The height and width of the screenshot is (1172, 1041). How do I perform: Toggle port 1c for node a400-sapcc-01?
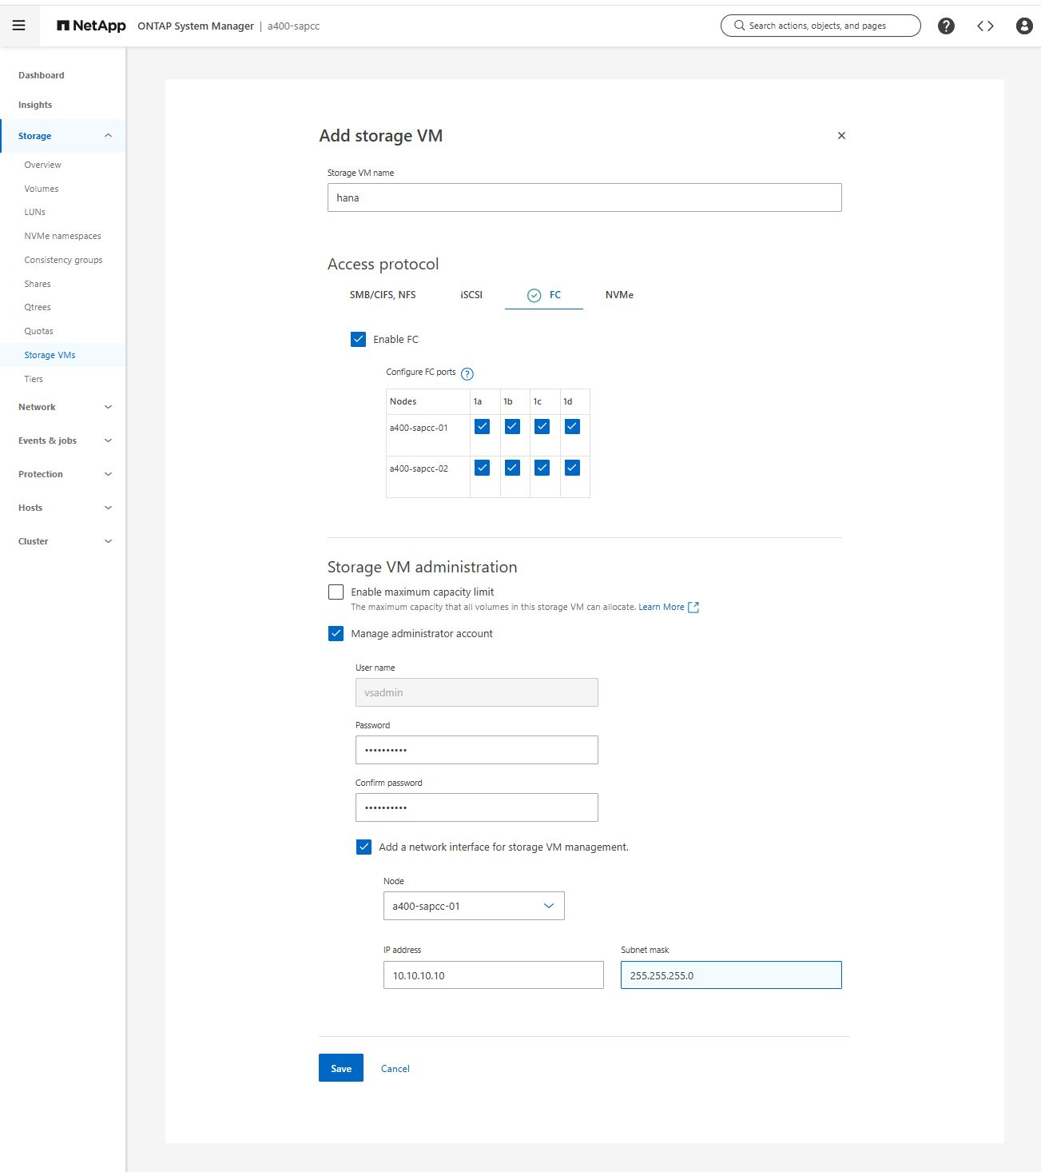542,427
